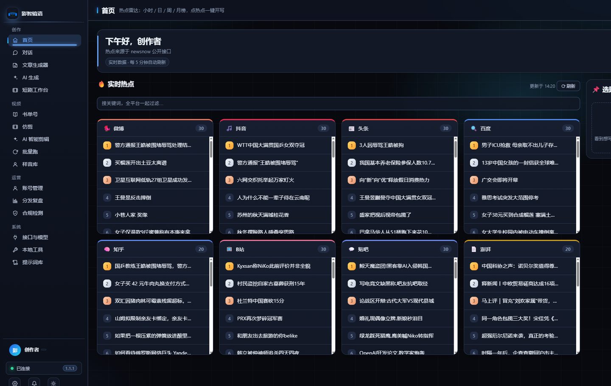Click the 微博 card scrollbar
Viewport: 611px width, 386px height.
[x=211, y=149]
